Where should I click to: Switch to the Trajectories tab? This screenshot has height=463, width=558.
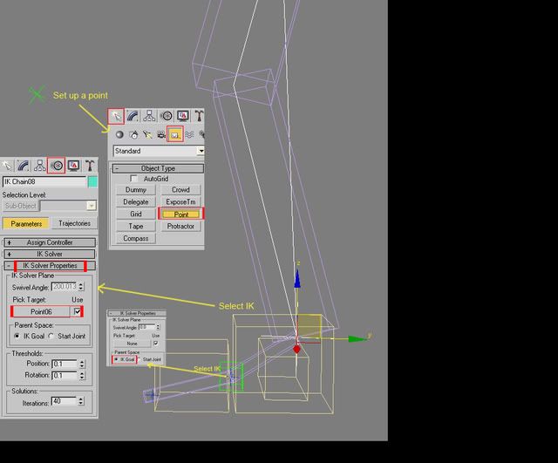click(74, 223)
